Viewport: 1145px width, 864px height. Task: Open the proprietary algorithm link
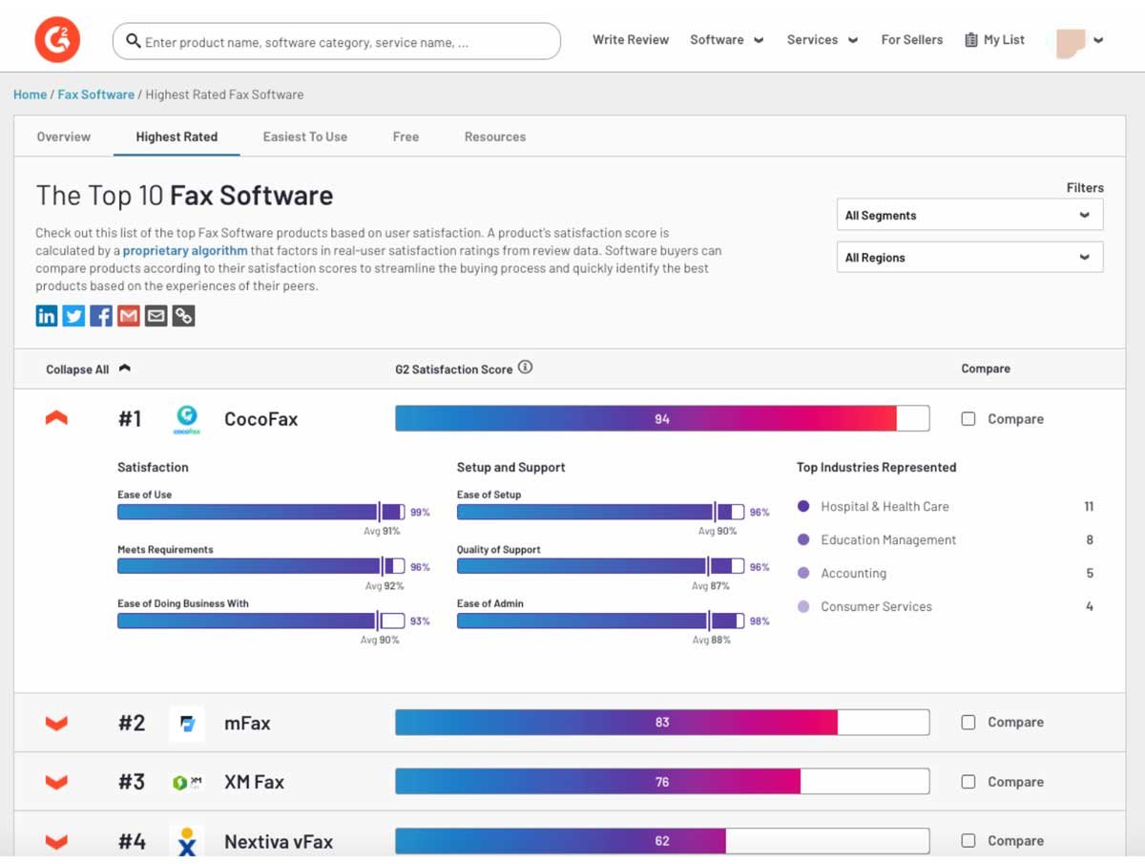coord(185,250)
